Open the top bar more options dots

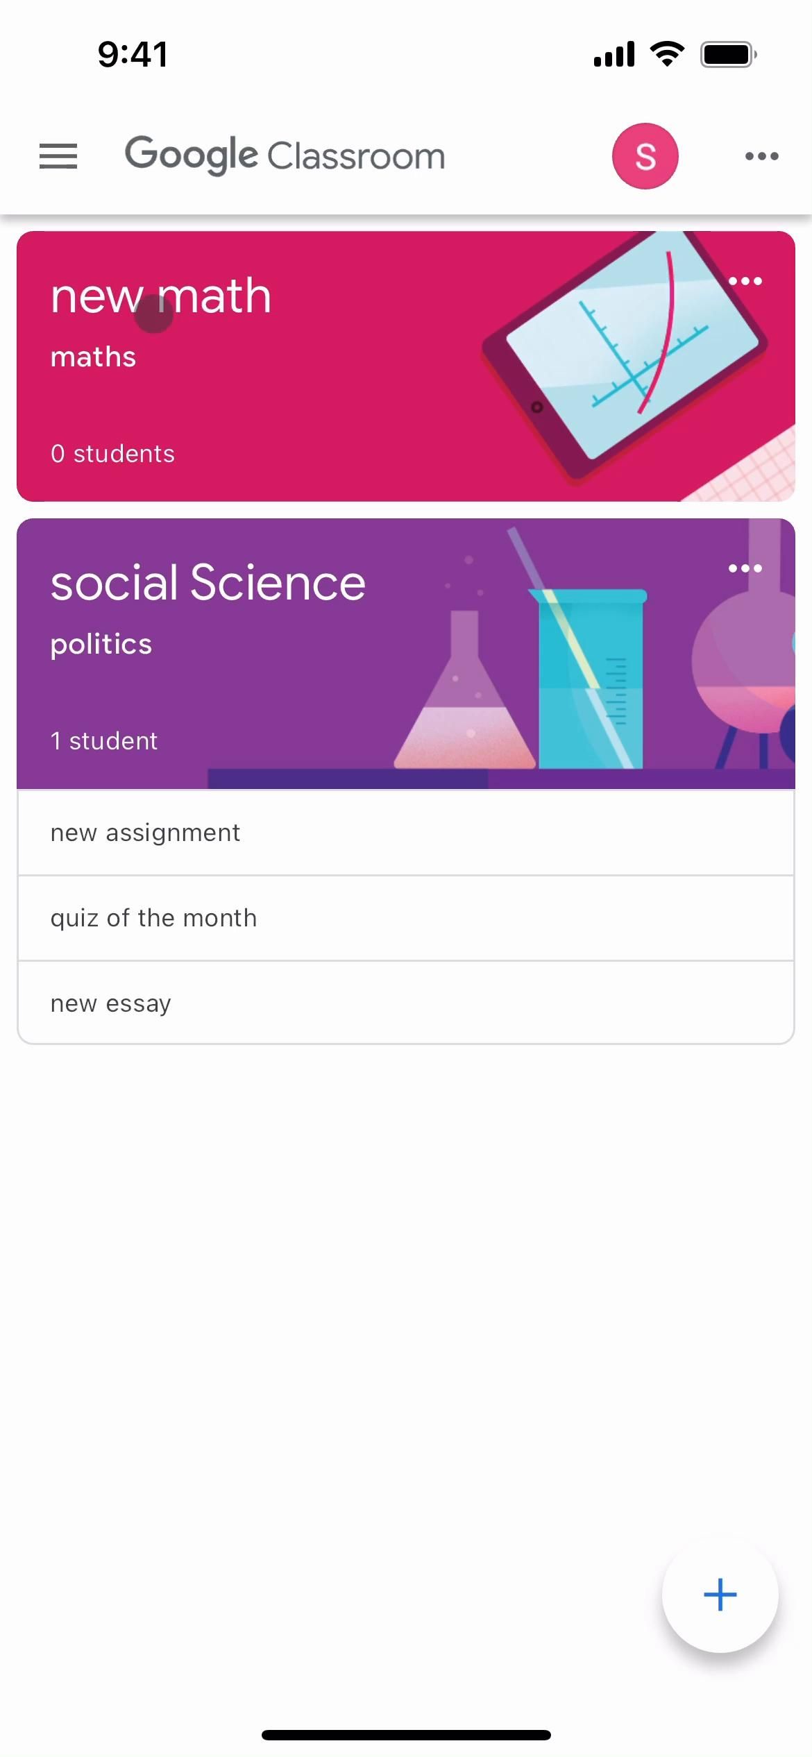coord(761,156)
